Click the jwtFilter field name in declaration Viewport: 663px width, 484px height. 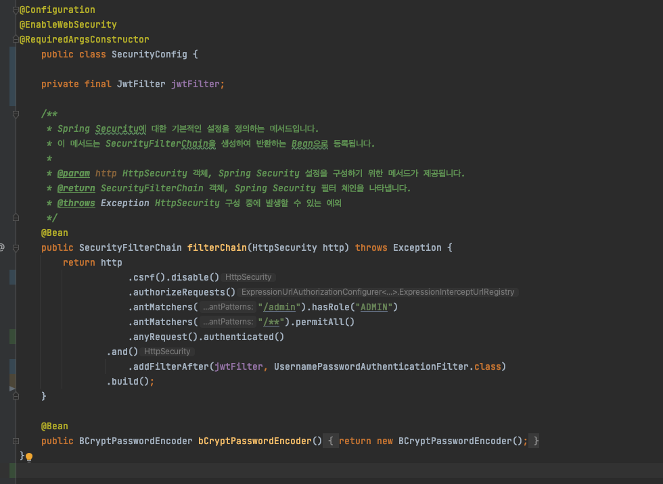click(196, 84)
